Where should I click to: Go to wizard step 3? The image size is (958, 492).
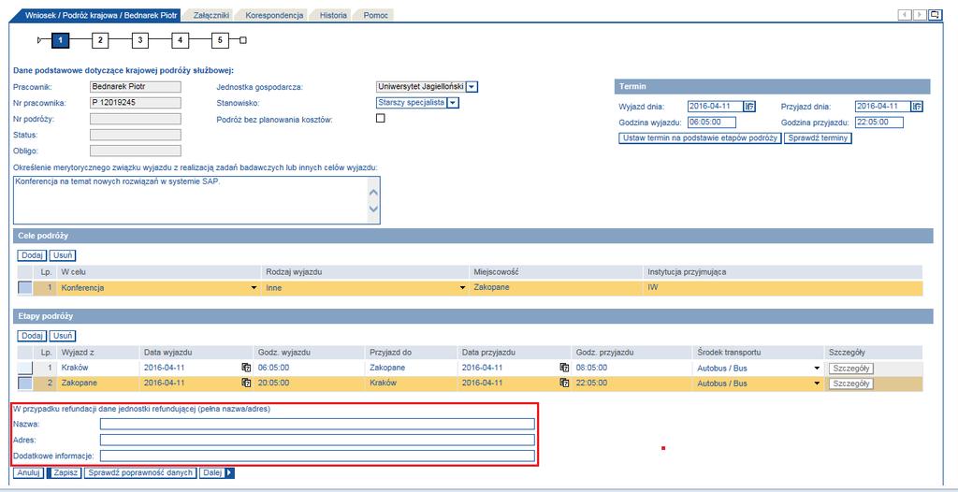(140, 40)
